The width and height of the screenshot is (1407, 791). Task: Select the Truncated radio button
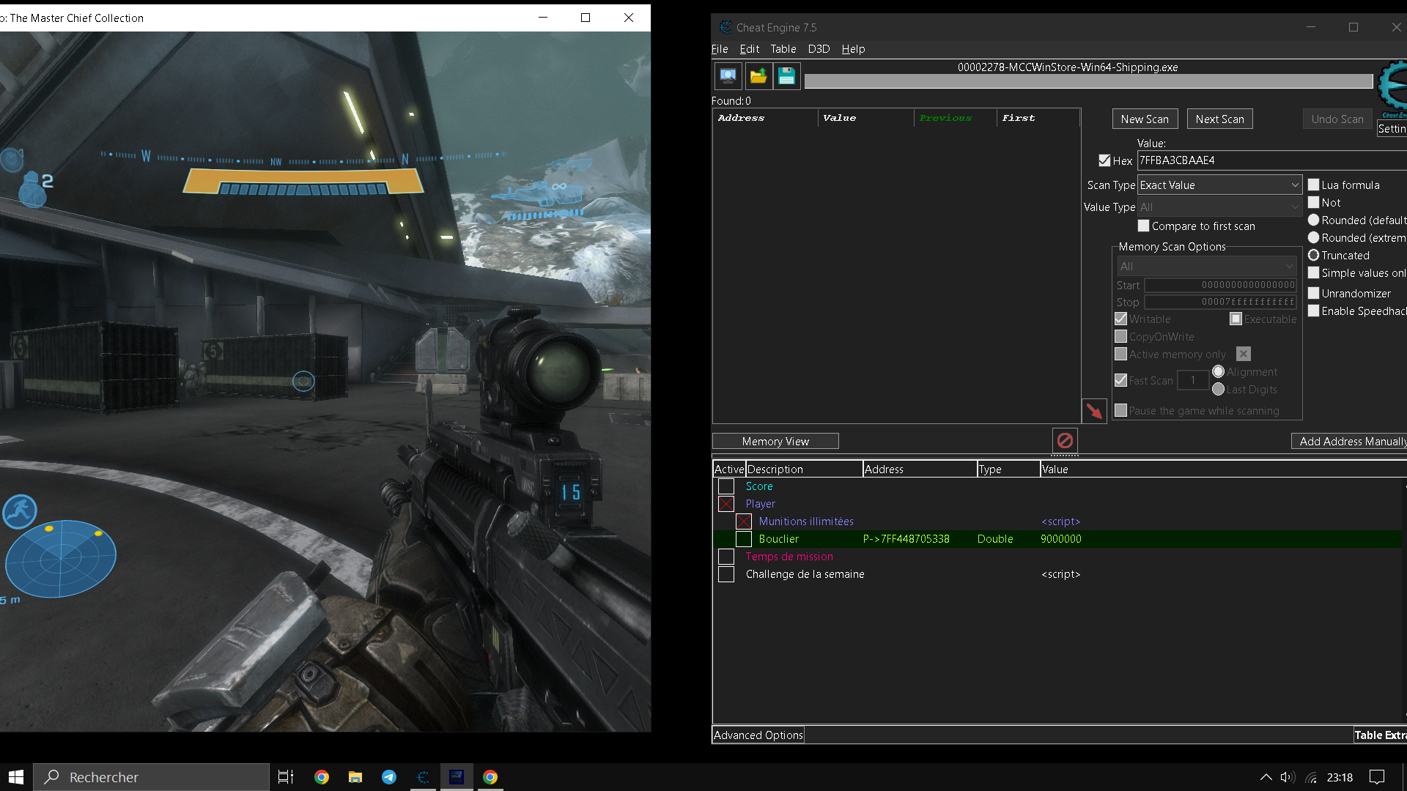coord(1314,255)
